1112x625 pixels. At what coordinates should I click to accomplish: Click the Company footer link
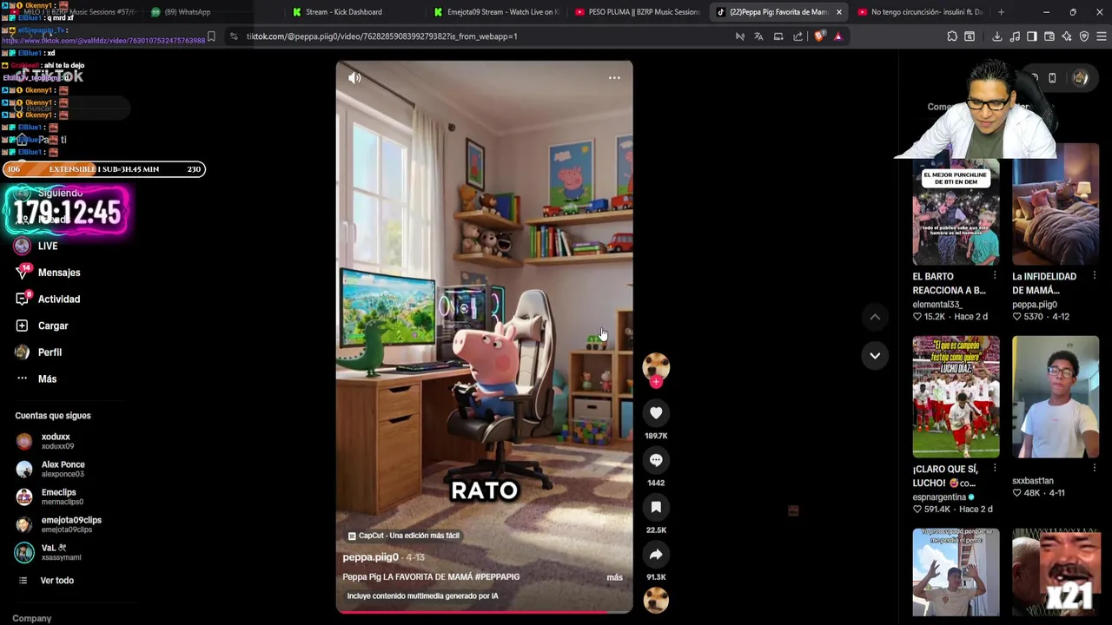point(32,619)
